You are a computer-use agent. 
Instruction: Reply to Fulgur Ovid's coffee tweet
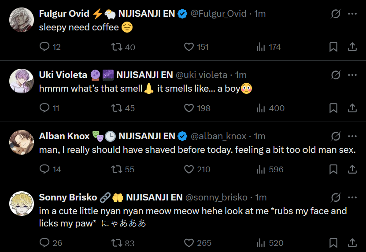[x=44, y=47]
